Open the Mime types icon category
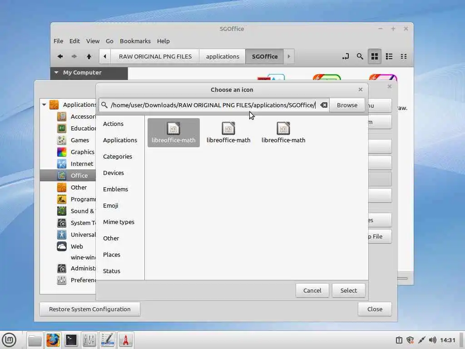Screen dimensions: 465x349 119,222
